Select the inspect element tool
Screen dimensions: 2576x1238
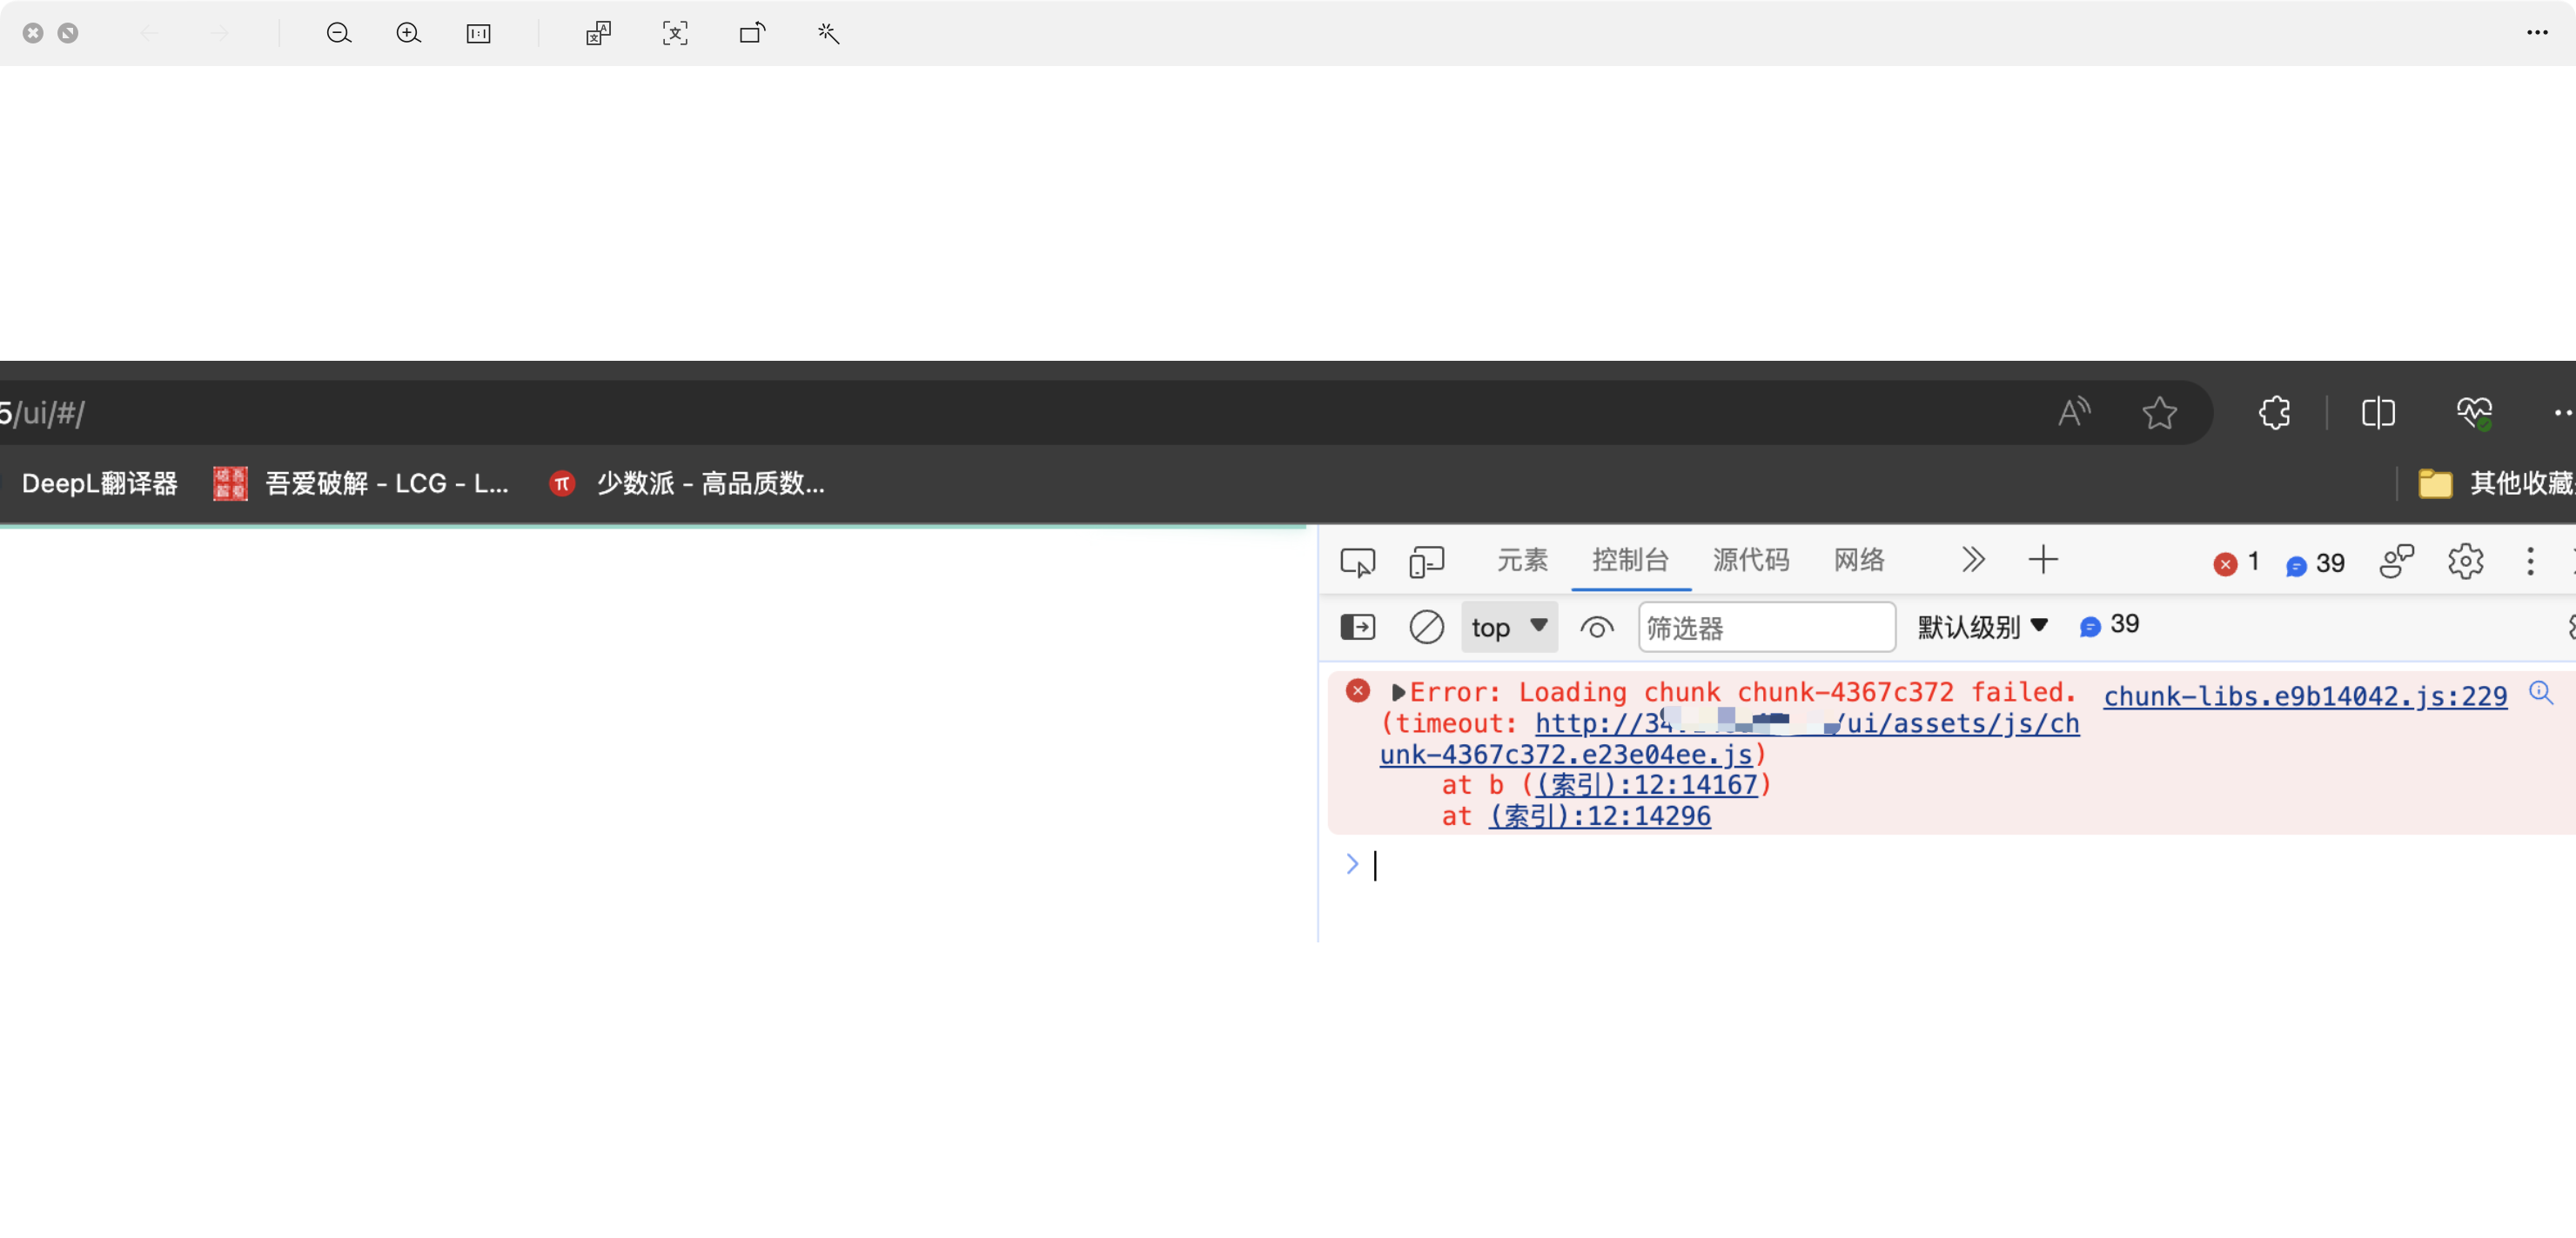coord(1357,562)
